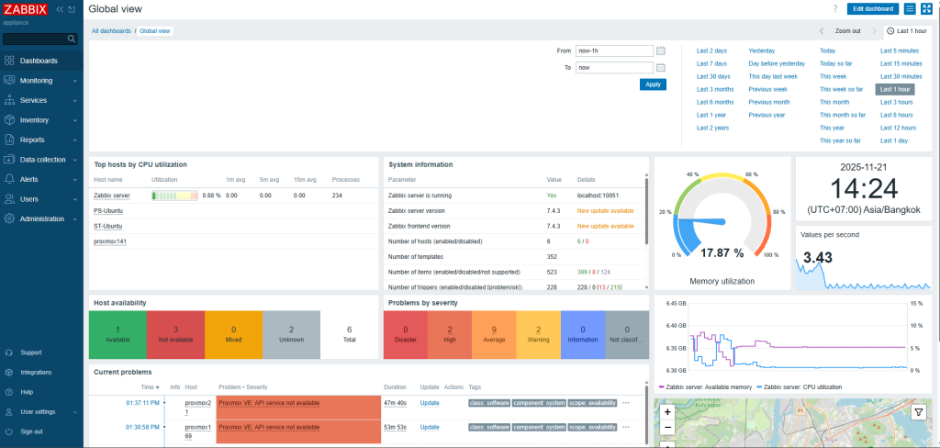Open the calendar picker for From field
Viewport: 940px width, 448px height.
660,50
